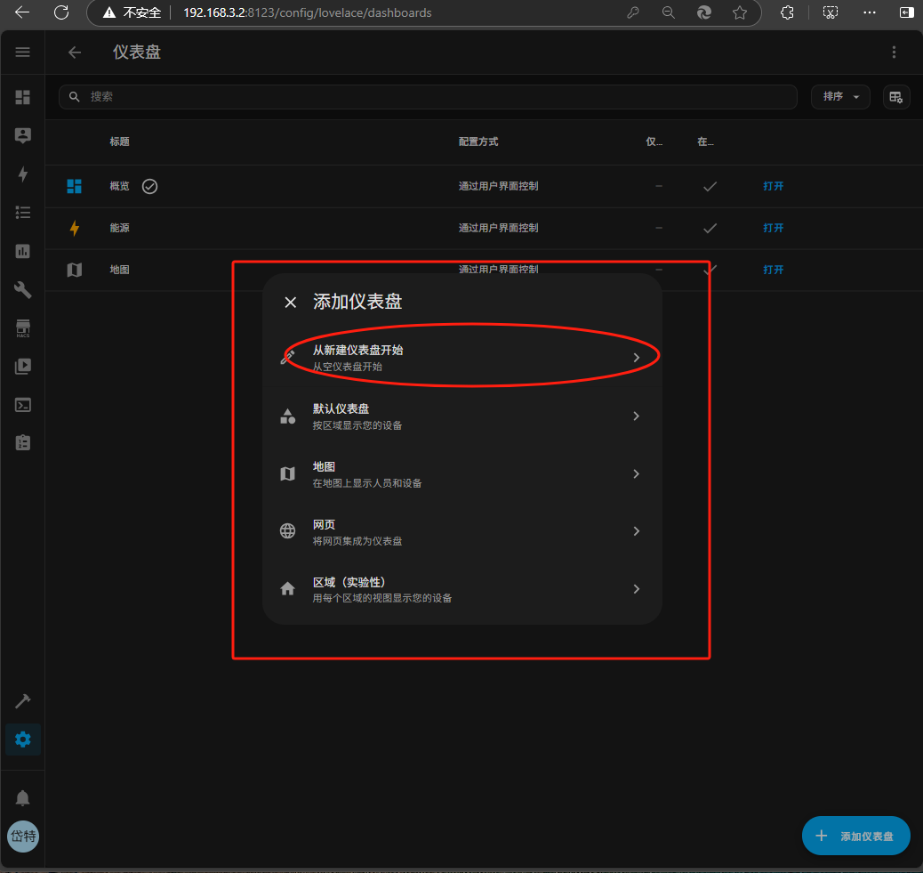Toggle the hamburger sidebar menu
Screen dimensions: 923x873
23,53
